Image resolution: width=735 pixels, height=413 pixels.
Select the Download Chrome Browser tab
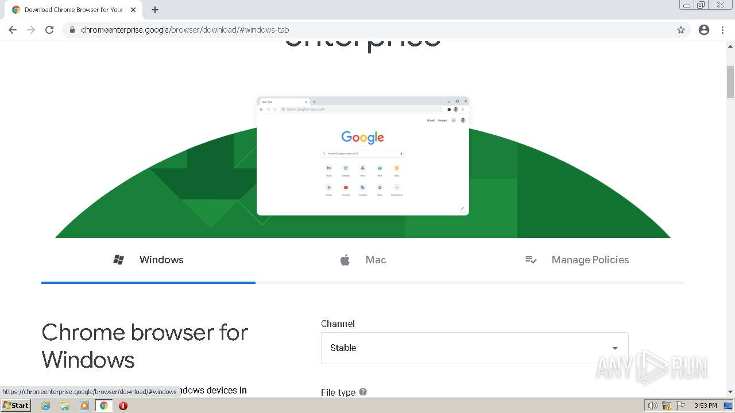pyautogui.click(x=73, y=10)
